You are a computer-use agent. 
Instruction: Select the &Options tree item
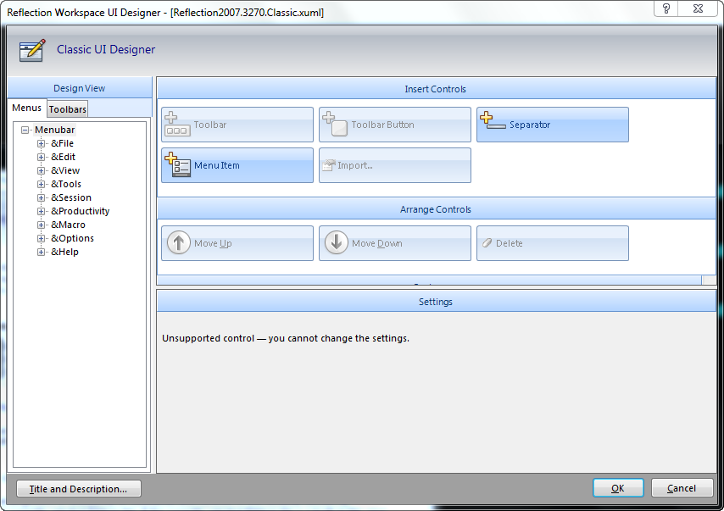point(73,239)
